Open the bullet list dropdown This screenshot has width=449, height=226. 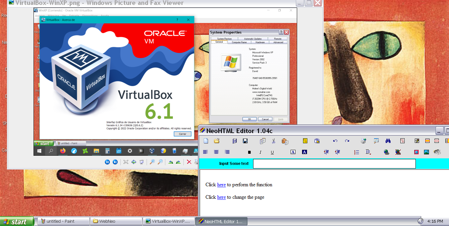(x=368, y=152)
